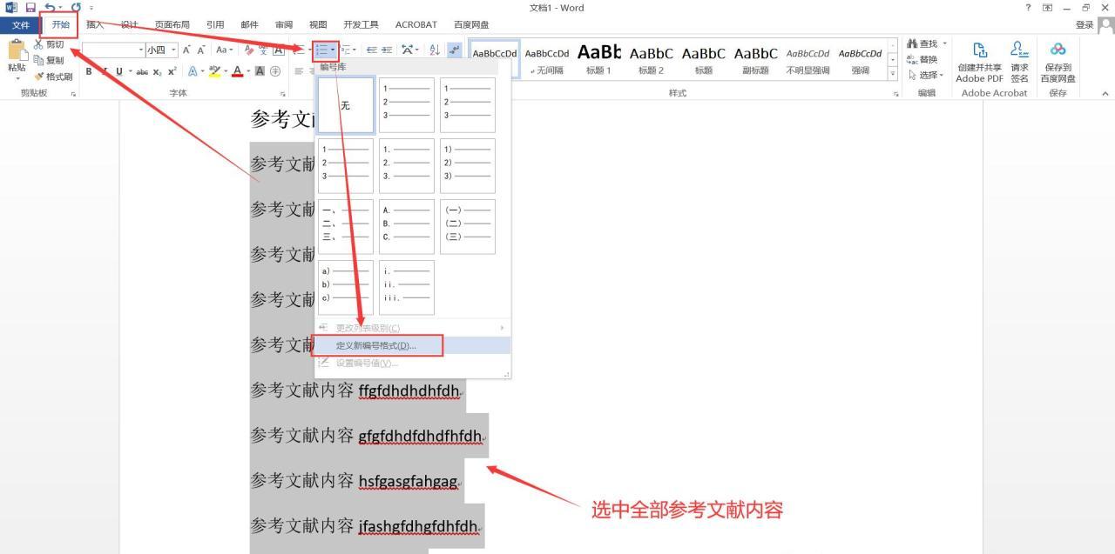This screenshot has width=1115, height=554.
Task: Open the numbering list dropdown arrow
Action: coord(334,50)
